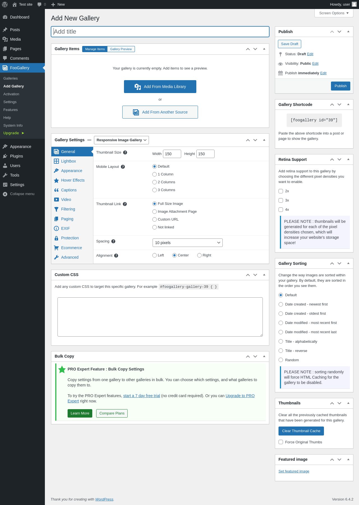Move Bulk Copy panel up
This screenshot has width=359, height=505.
248,356
